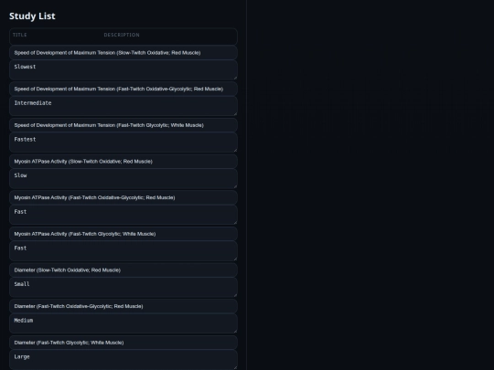
Task: Click the 'Study List' heading
Action: 32,16
